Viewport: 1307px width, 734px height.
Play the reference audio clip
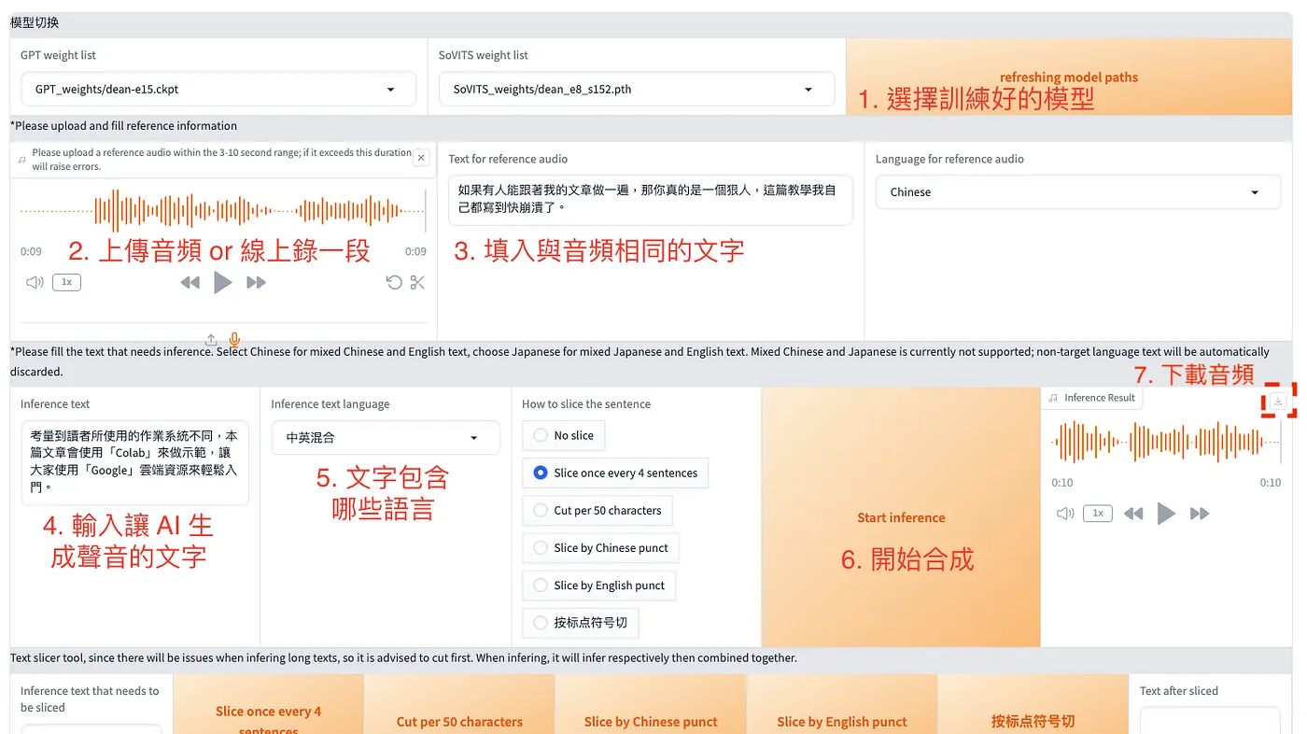click(x=222, y=282)
